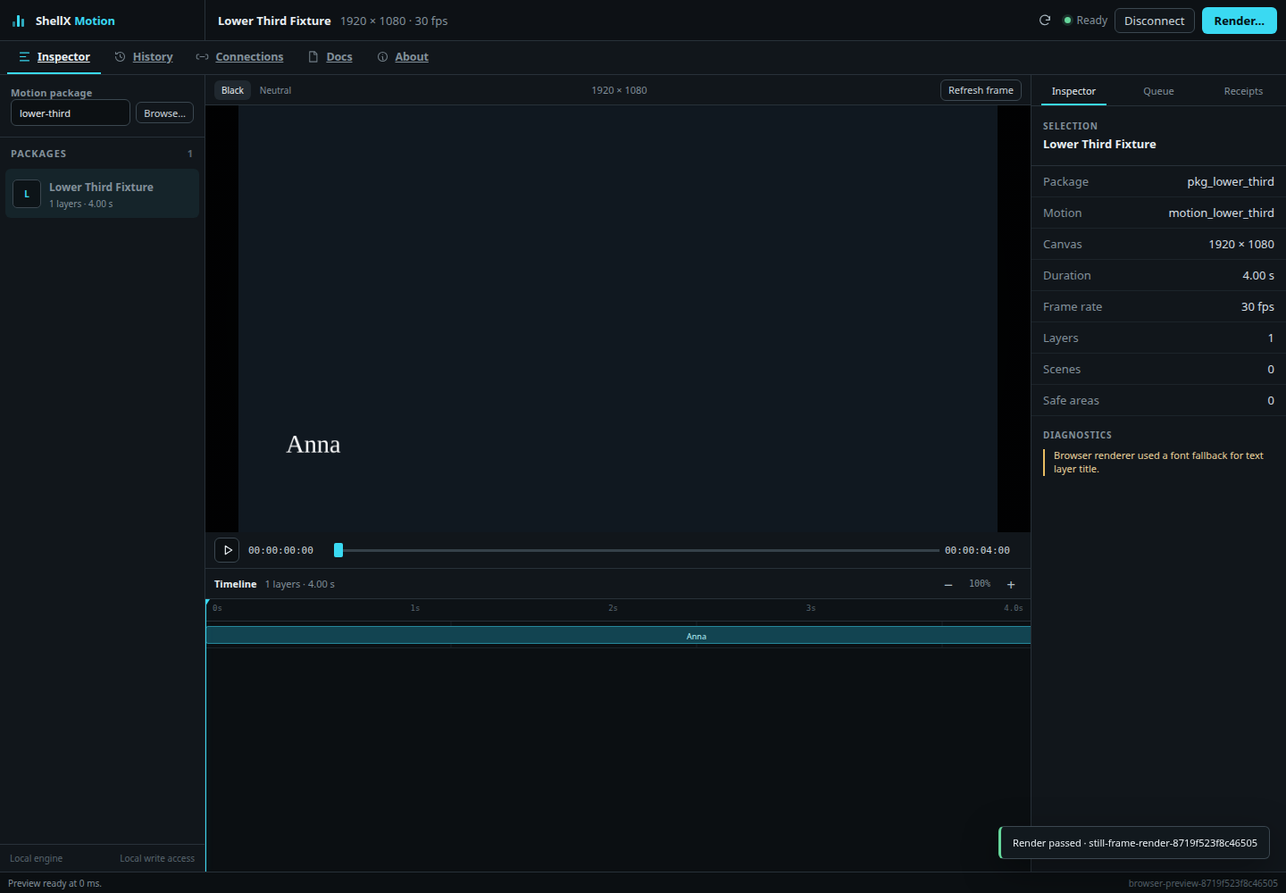1286x893 pixels.
Task: Click the Frame rate 30 fps value
Action: coord(1257,306)
